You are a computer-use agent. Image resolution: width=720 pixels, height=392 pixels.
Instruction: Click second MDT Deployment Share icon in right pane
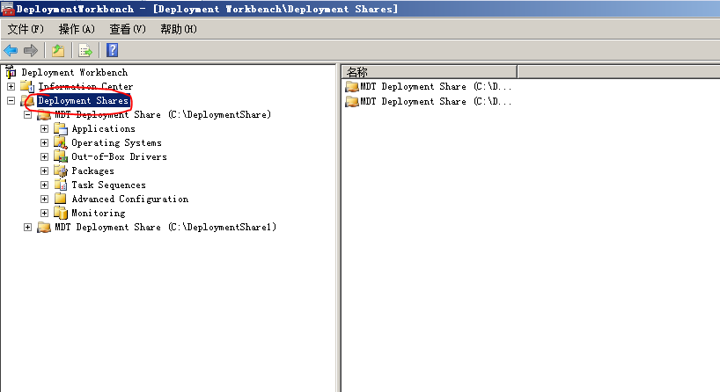click(x=352, y=101)
